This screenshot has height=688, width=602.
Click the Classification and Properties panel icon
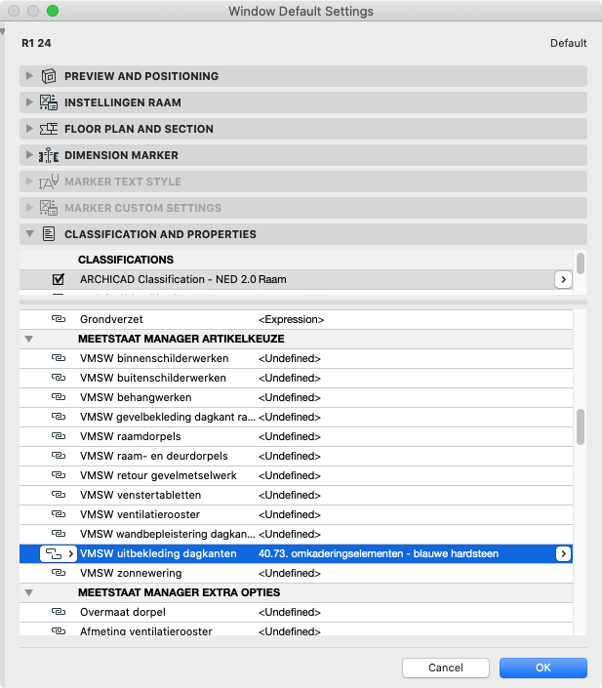click(x=48, y=234)
